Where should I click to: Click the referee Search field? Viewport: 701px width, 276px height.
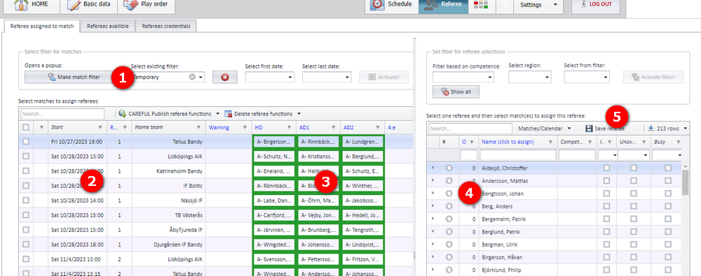point(470,129)
